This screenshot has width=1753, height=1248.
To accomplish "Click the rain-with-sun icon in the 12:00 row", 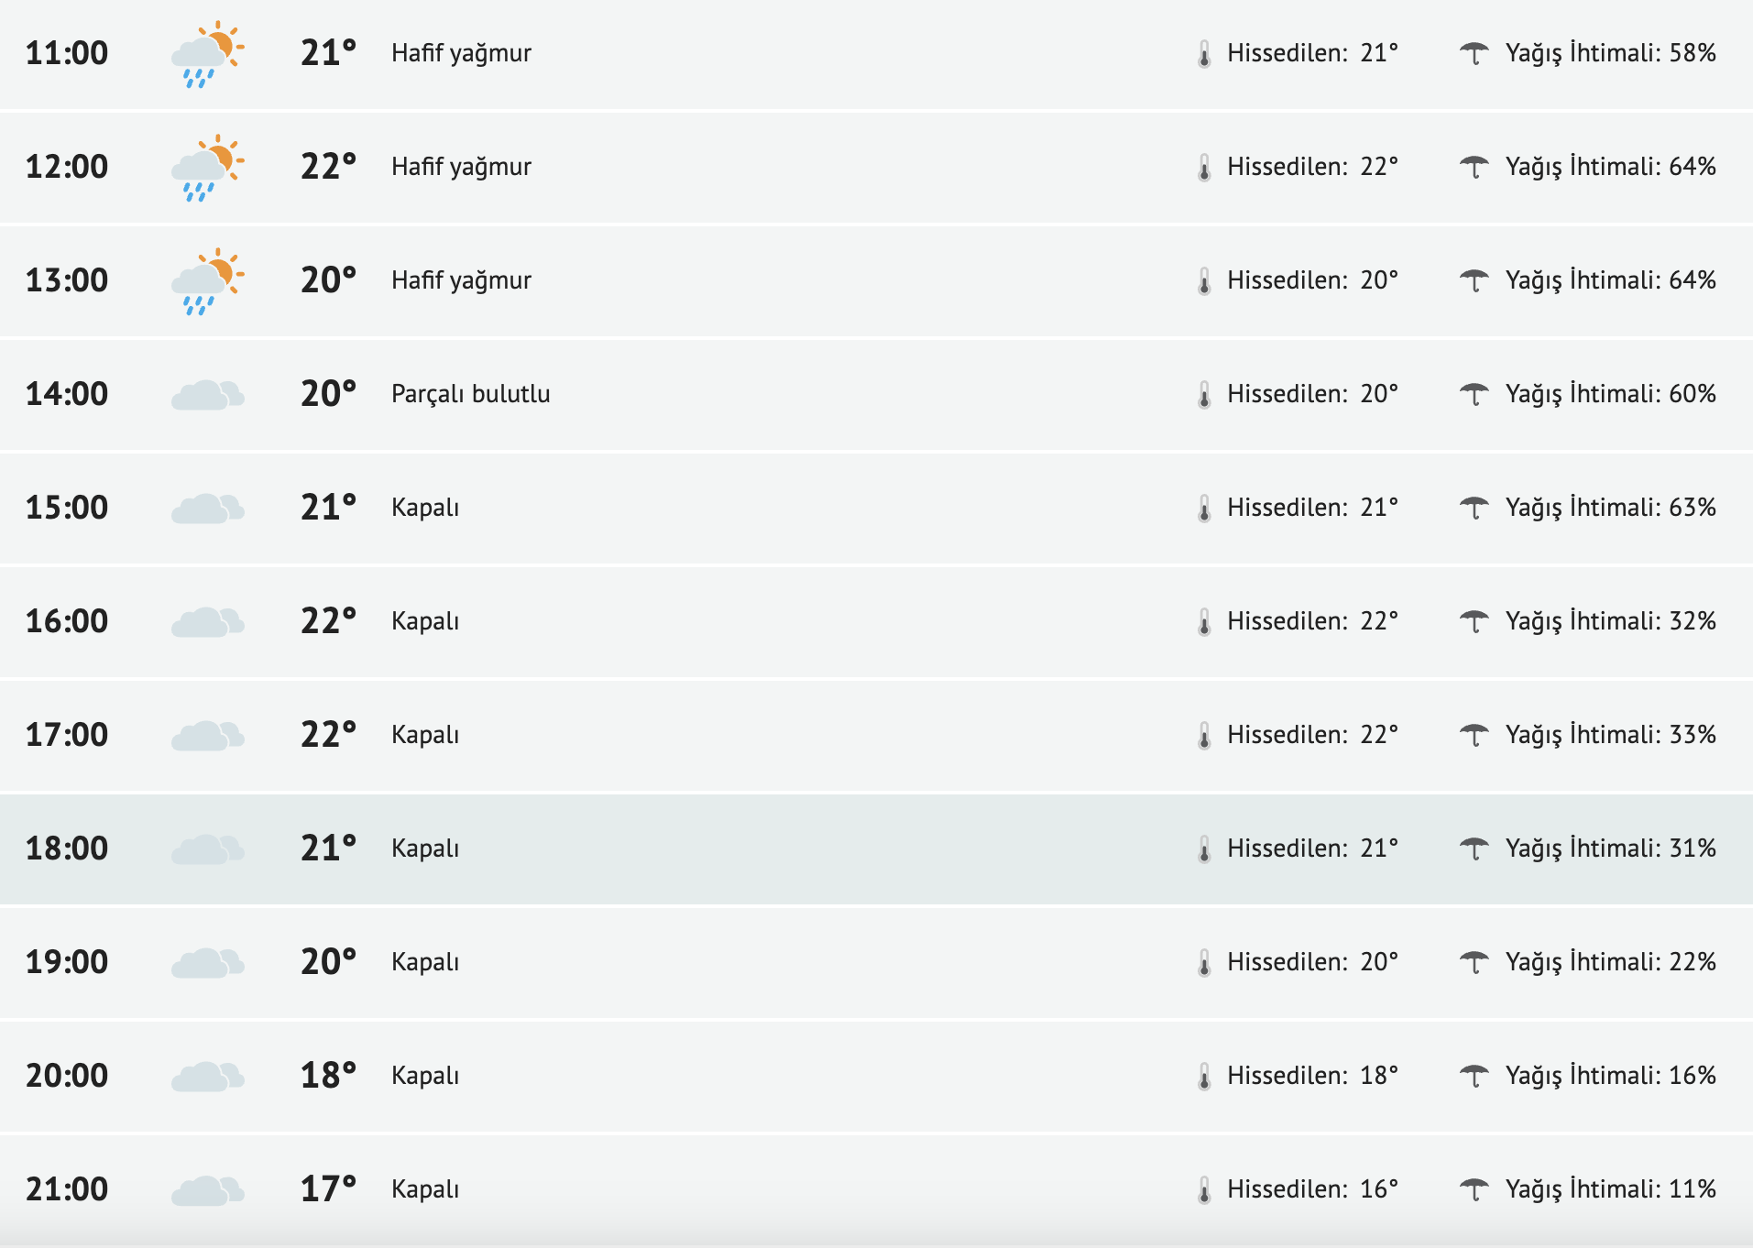I will point(207,168).
